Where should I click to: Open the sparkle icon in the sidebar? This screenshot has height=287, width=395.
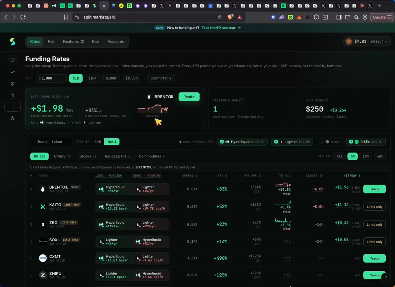pos(13,95)
